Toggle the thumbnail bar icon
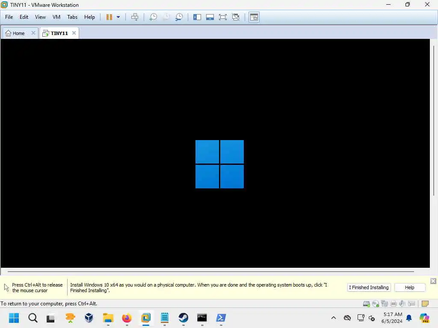The width and height of the screenshot is (438, 328). click(x=210, y=17)
